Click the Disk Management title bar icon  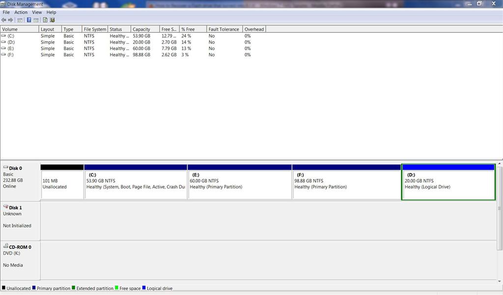3,4
